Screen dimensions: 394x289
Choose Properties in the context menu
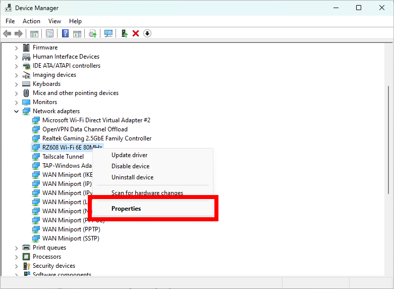point(126,209)
